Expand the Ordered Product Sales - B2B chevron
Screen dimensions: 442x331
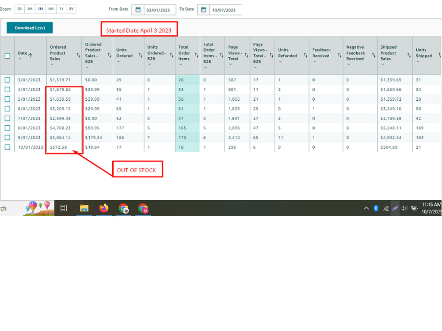[88, 68]
